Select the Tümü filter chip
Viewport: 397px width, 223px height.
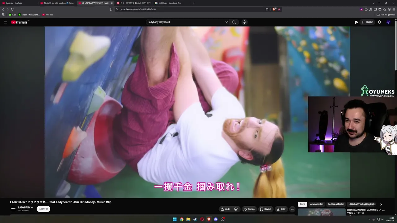pyautogui.click(x=302, y=204)
